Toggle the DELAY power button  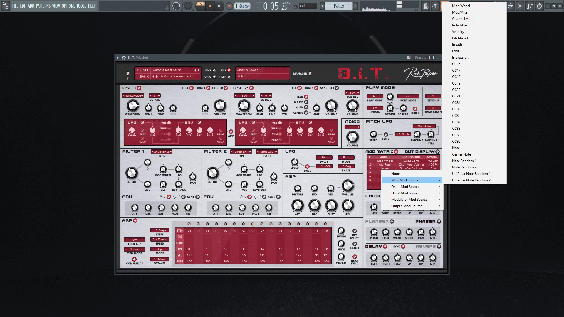[x=385, y=247]
